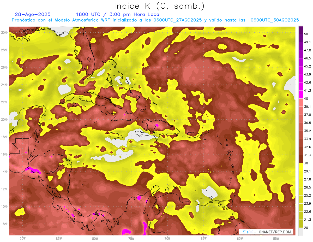Click the colorbar value "20"
Viewport: 313px width, 242px height.
pyautogui.click(x=306, y=228)
